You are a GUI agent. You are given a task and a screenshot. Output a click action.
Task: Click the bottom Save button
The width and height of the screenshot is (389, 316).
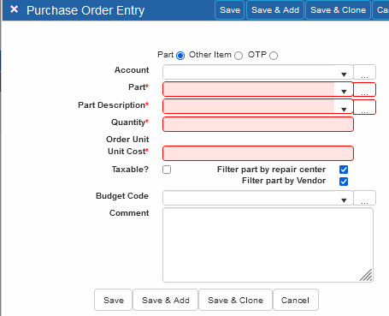[114, 300]
